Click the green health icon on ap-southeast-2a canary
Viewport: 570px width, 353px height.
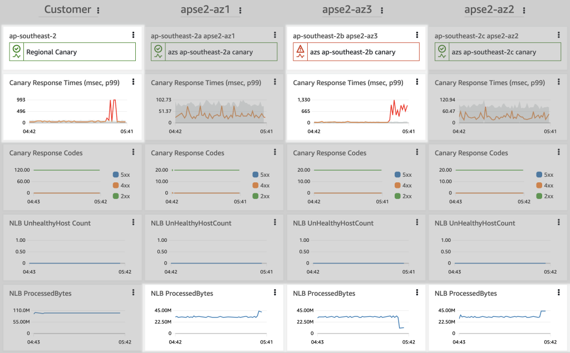click(159, 52)
